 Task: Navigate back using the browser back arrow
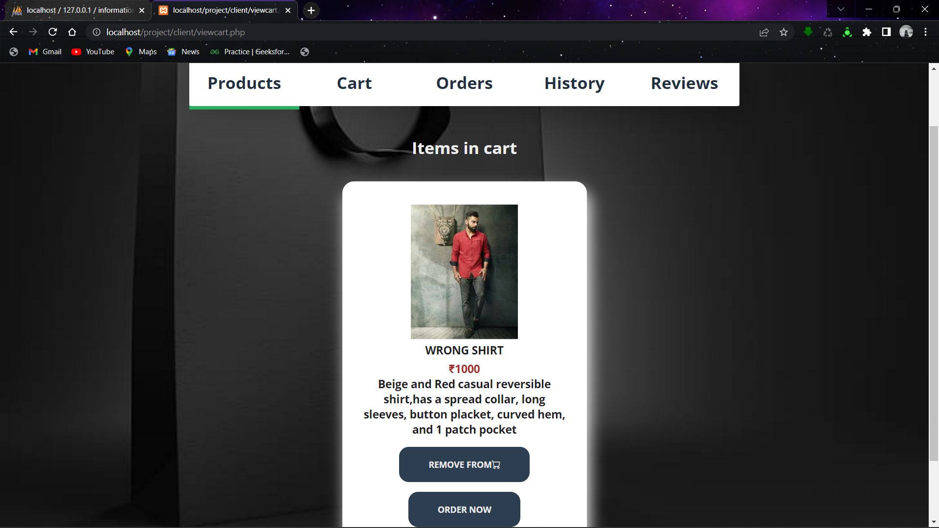[x=13, y=32]
